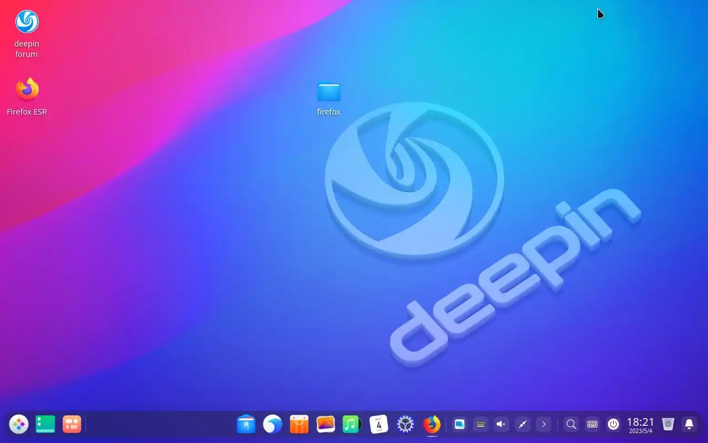Click the keyboard layout icon
Screen dimensions: 708x443
tap(592, 425)
